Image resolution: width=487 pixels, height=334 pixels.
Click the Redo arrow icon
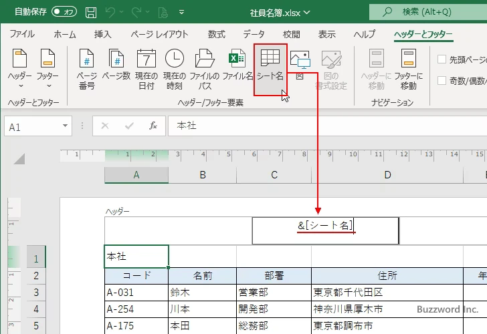[136, 13]
